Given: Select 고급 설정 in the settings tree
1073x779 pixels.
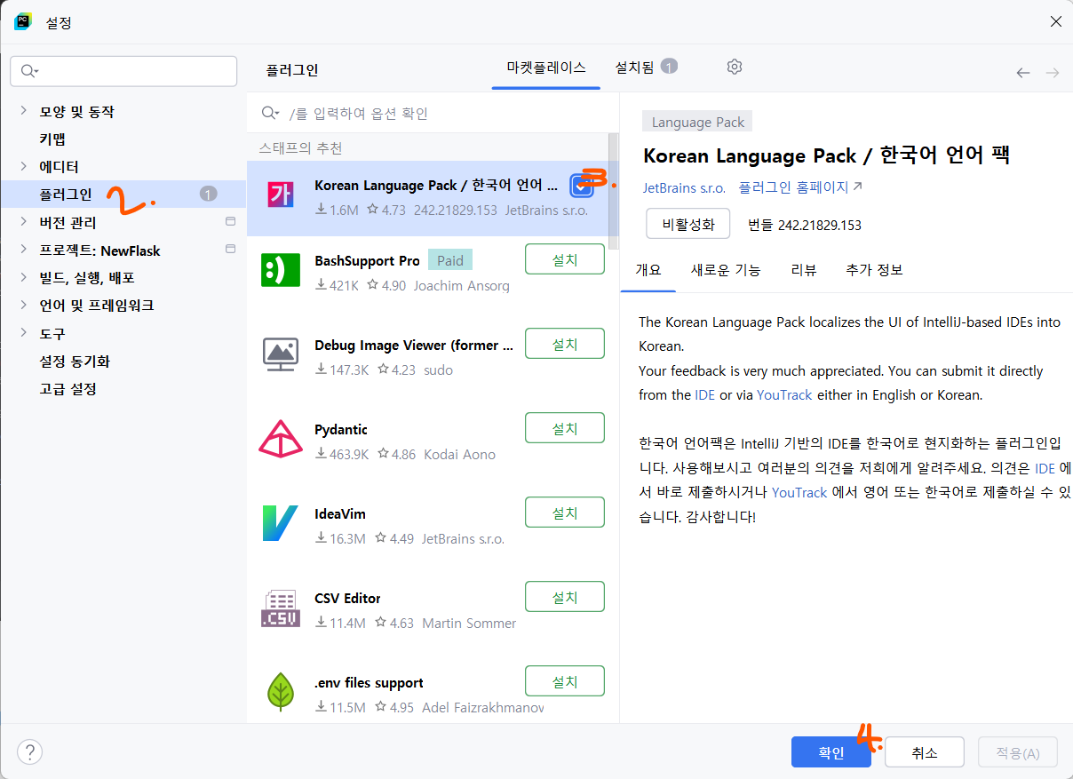Looking at the screenshot, I should [68, 389].
